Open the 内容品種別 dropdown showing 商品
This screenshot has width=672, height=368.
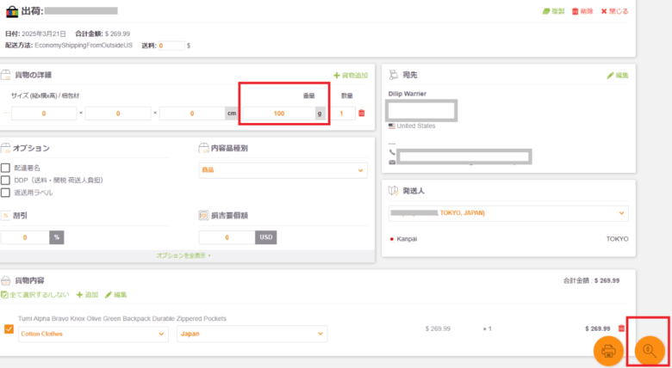[283, 170]
